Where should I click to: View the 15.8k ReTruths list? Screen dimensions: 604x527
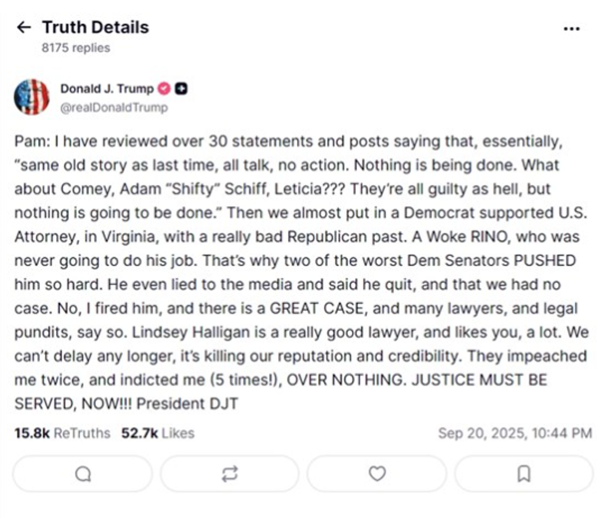click(62, 433)
